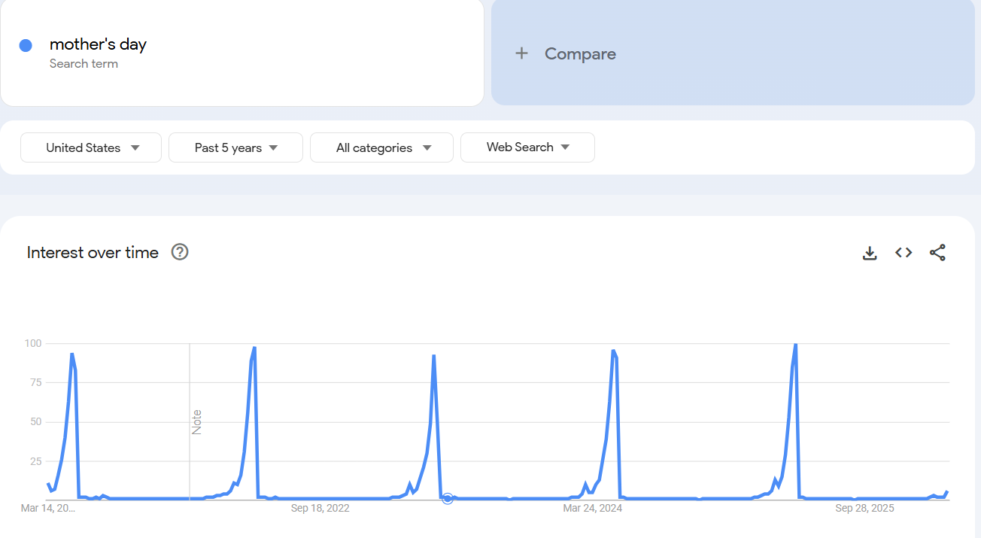This screenshot has height=538, width=981.
Task: Open the Web Search type dropdown
Action: pyautogui.click(x=527, y=147)
